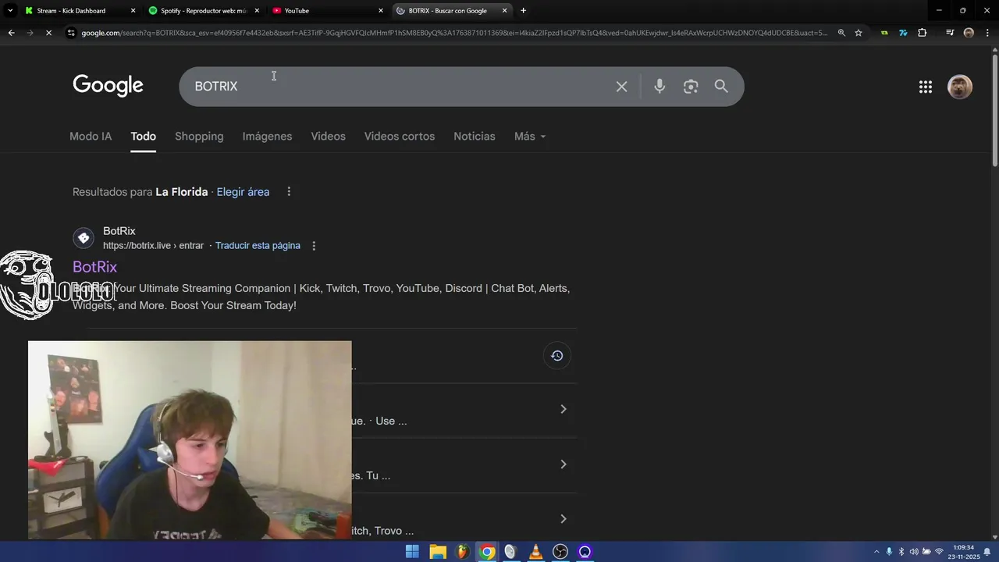This screenshot has width=999, height=562.
Task: Close the YouTube tab
Action: pyautogui.click(x=381, y=11)
